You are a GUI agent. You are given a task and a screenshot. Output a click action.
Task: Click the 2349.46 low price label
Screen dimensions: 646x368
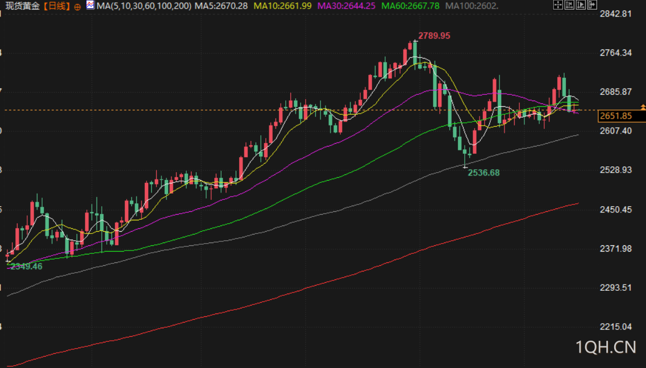click(x=26, y=266)
